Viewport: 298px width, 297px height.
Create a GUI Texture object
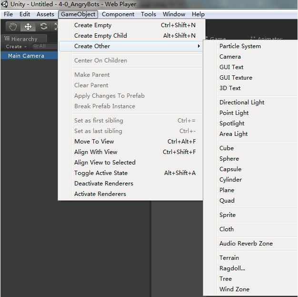[x=251, y=78]
